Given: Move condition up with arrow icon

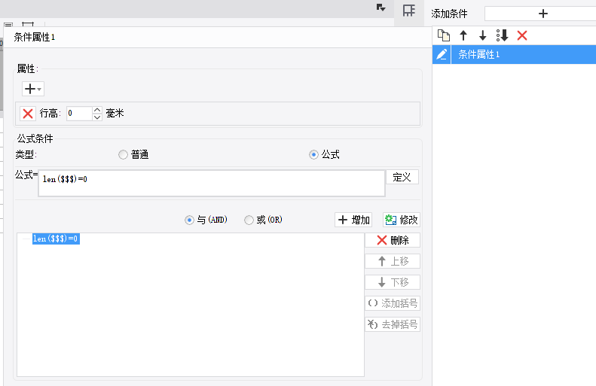Looking at the screenshot, I should (463, 35).
